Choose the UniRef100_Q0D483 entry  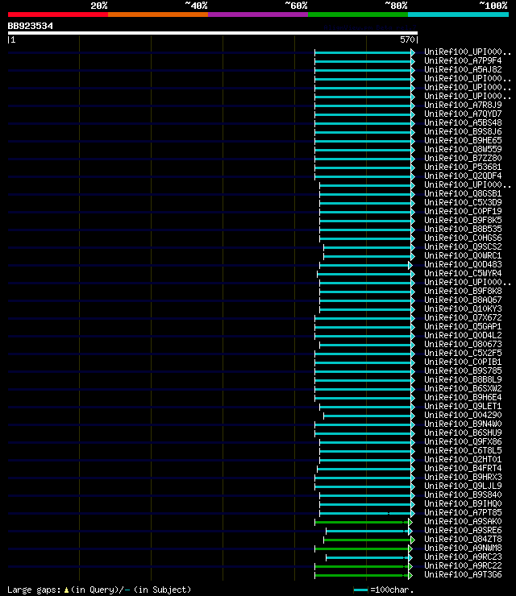463,265
